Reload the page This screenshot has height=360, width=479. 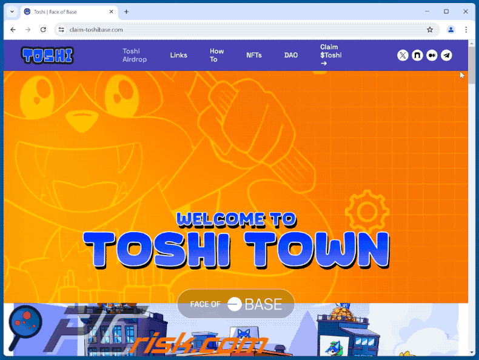click(43, 30)
